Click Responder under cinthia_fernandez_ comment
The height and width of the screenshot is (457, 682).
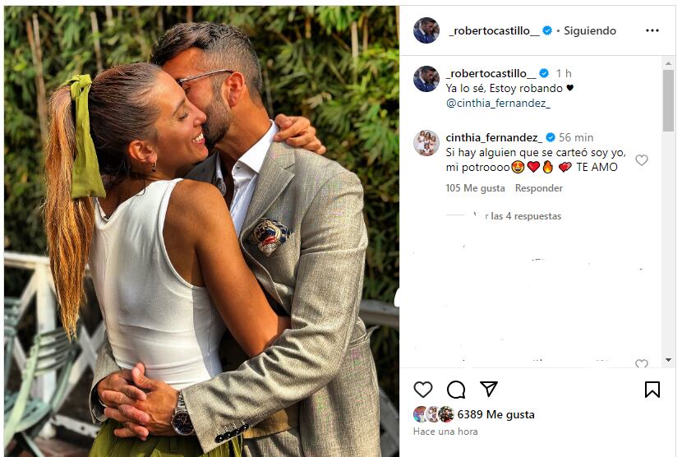[538, 188]
